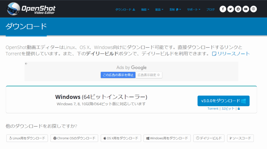Click the OpenShot Video Editor logo
The width and height of the screenshot is (267, 149).
(31, 9)
